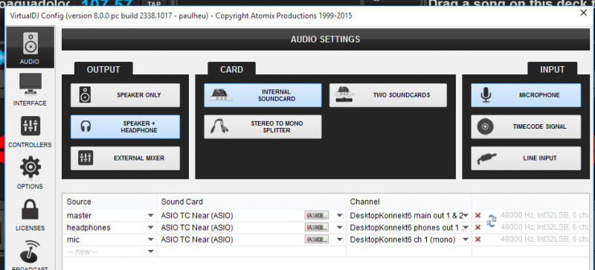Open the Audio settings speaker icon

pos(30,44)
